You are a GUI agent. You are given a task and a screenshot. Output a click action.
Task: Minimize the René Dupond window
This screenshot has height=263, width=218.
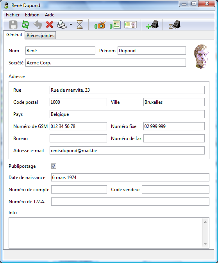(x=184, y=4)
